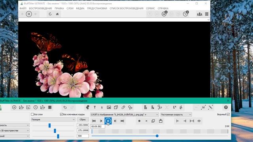Add a text layer with the T icon
The width and height of the screenshot is (253, 142).
coord(95,107)
